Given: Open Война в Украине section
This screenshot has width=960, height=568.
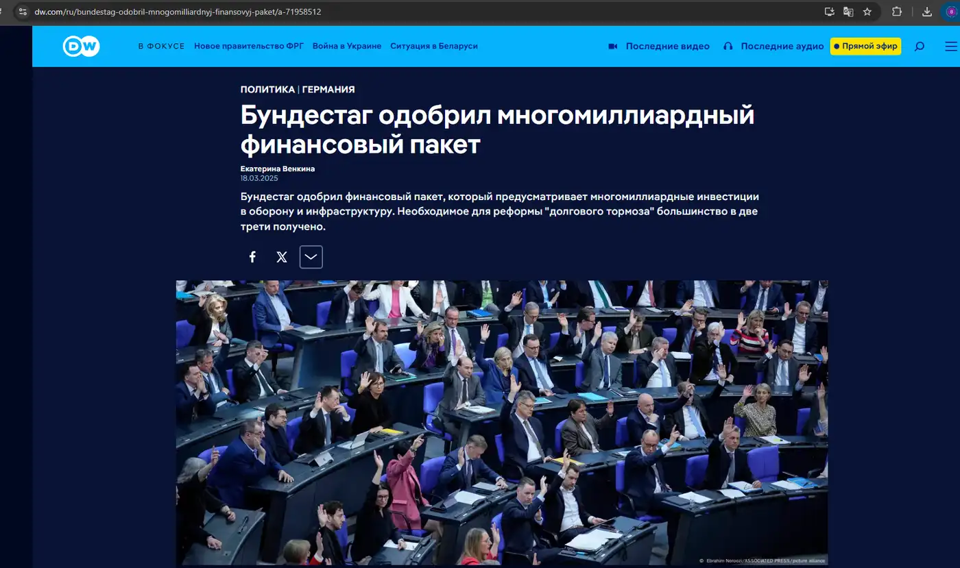Looking at the screenshot, I should pyautogui.click(x=346, y=46).
